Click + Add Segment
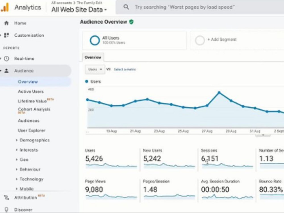The width and height of the screenshot is (284, 213). (222, 39)
